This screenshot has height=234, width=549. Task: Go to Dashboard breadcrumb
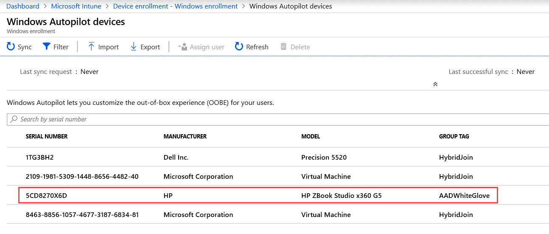point(22,6)
